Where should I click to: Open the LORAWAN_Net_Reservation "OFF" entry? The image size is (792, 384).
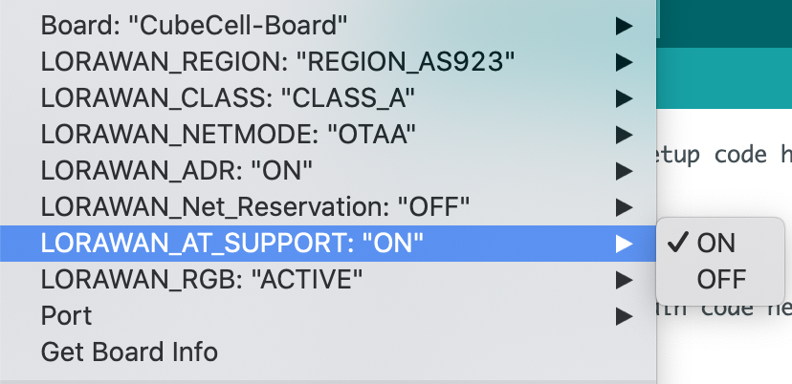point(255,207)
